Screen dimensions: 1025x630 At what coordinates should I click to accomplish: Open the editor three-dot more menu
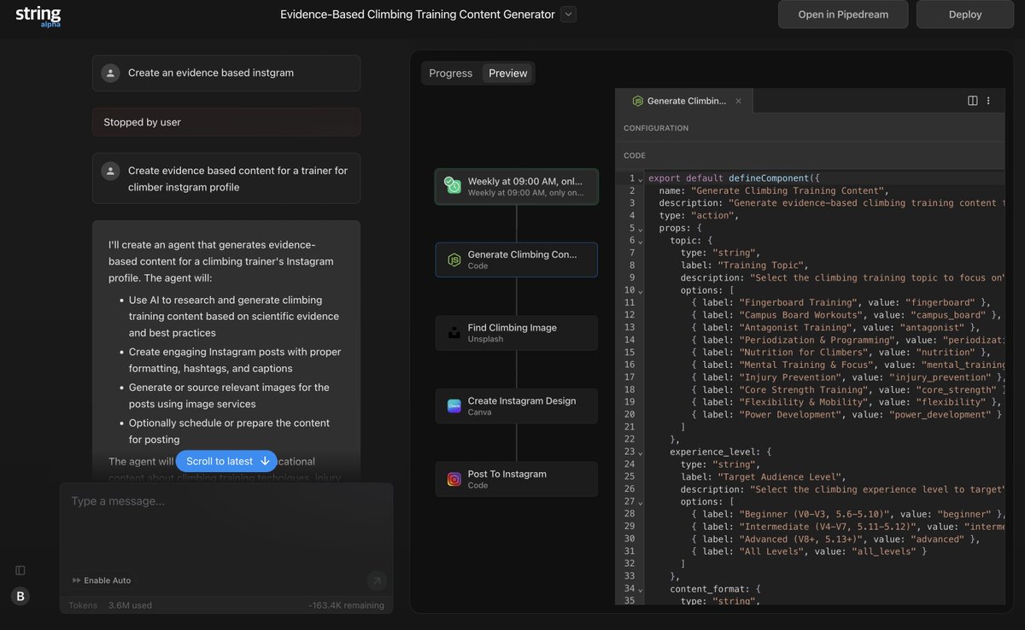pos(988,101)
